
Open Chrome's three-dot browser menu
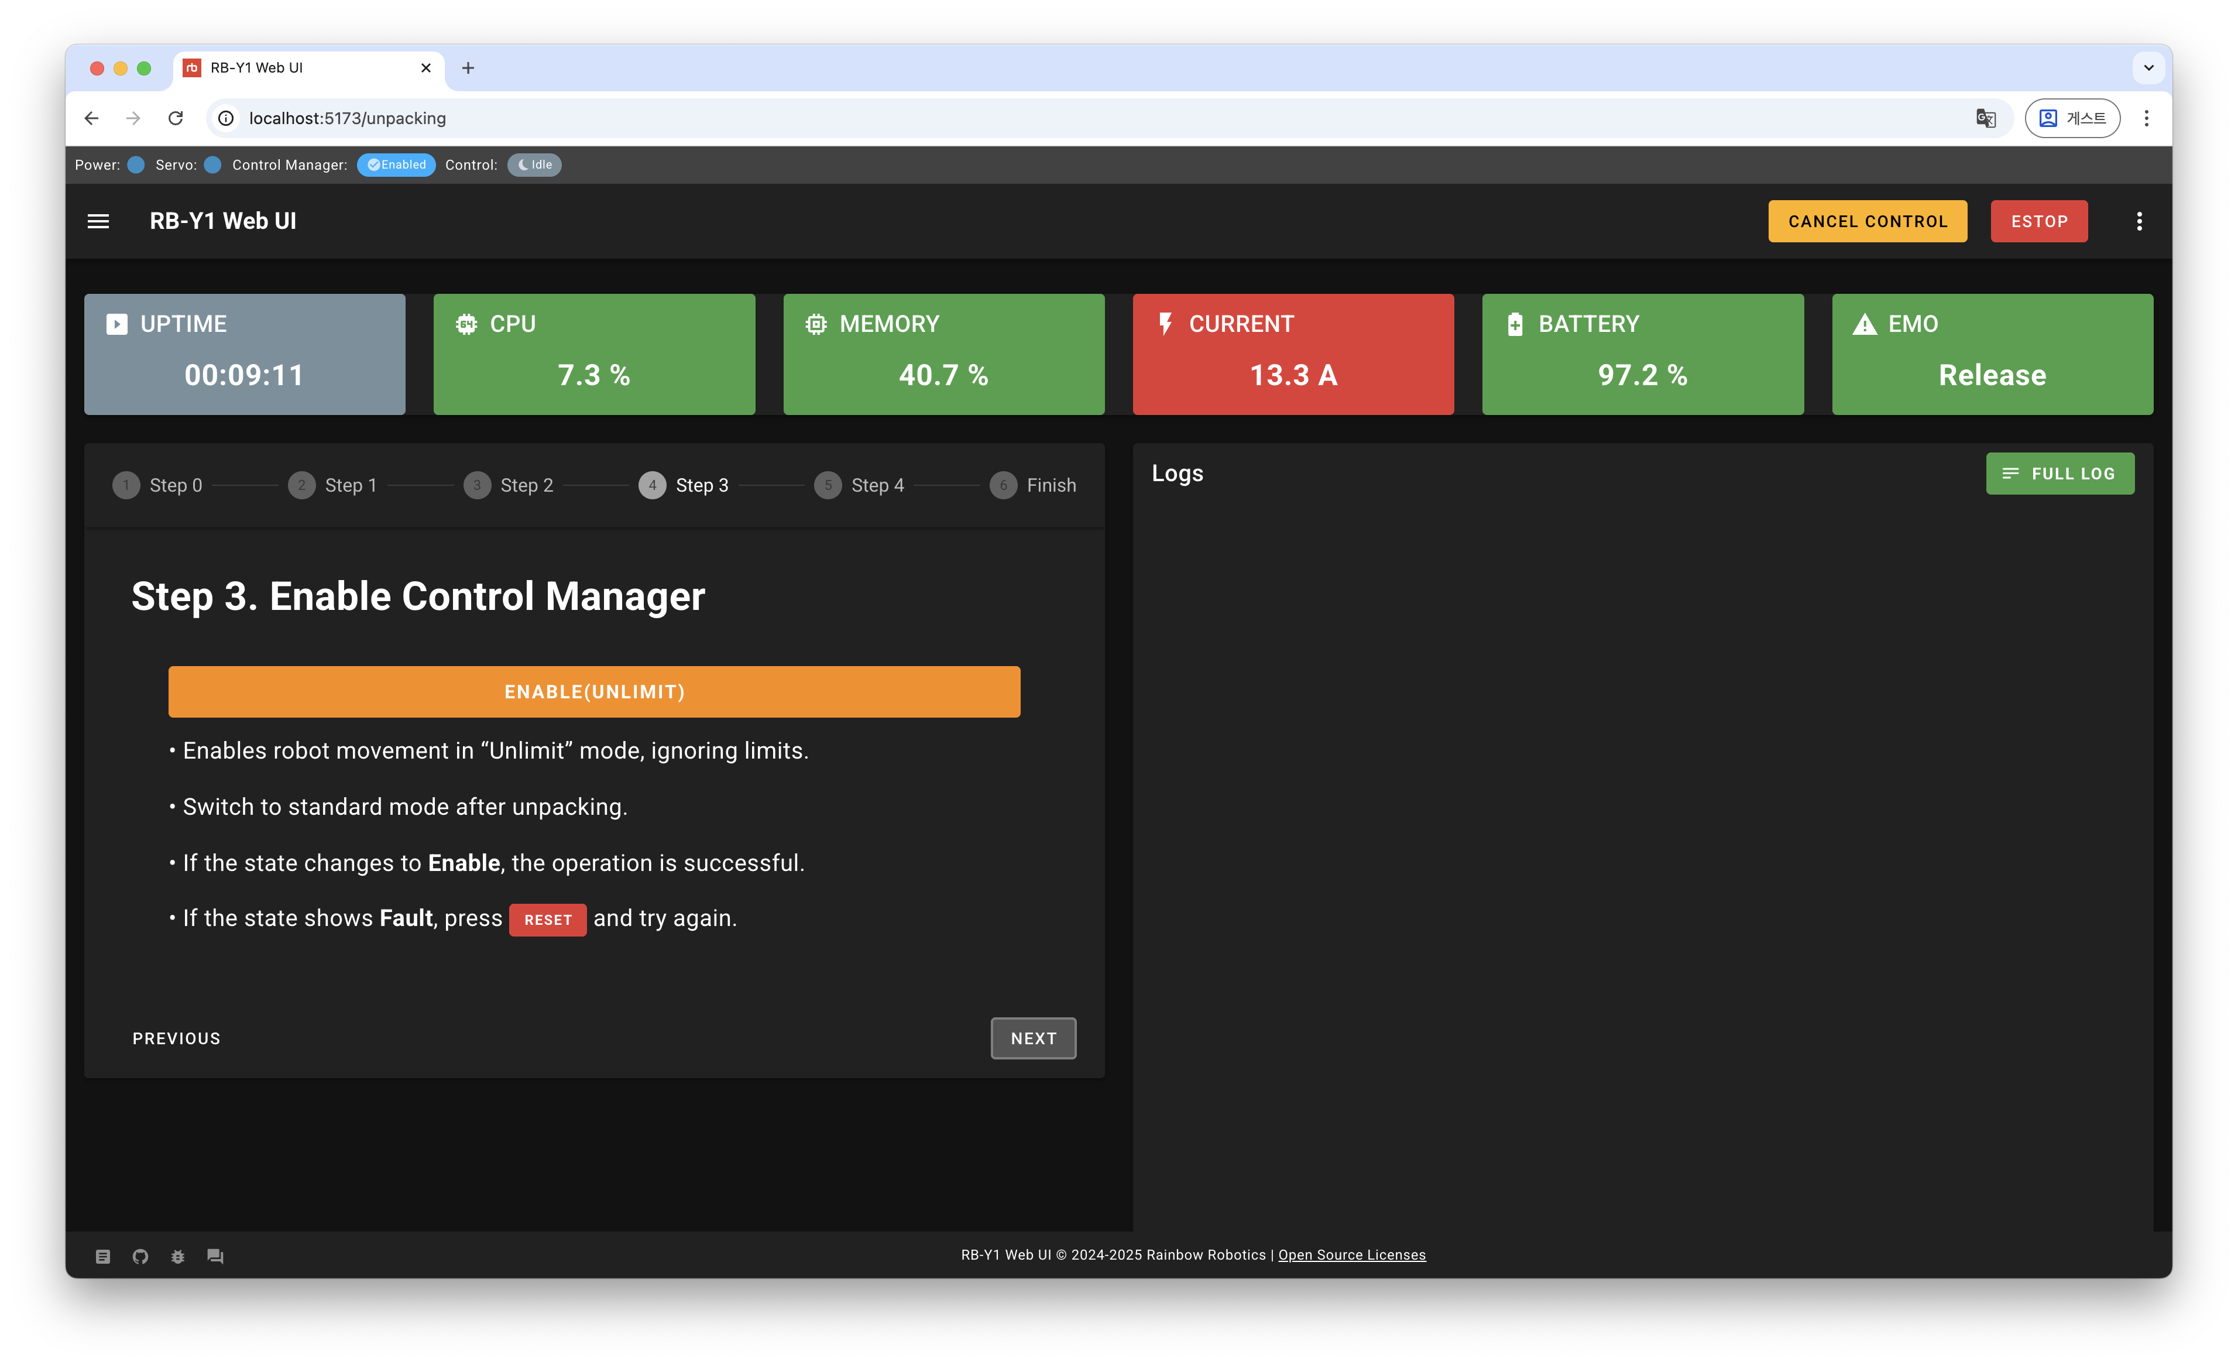coord(2146,118)
